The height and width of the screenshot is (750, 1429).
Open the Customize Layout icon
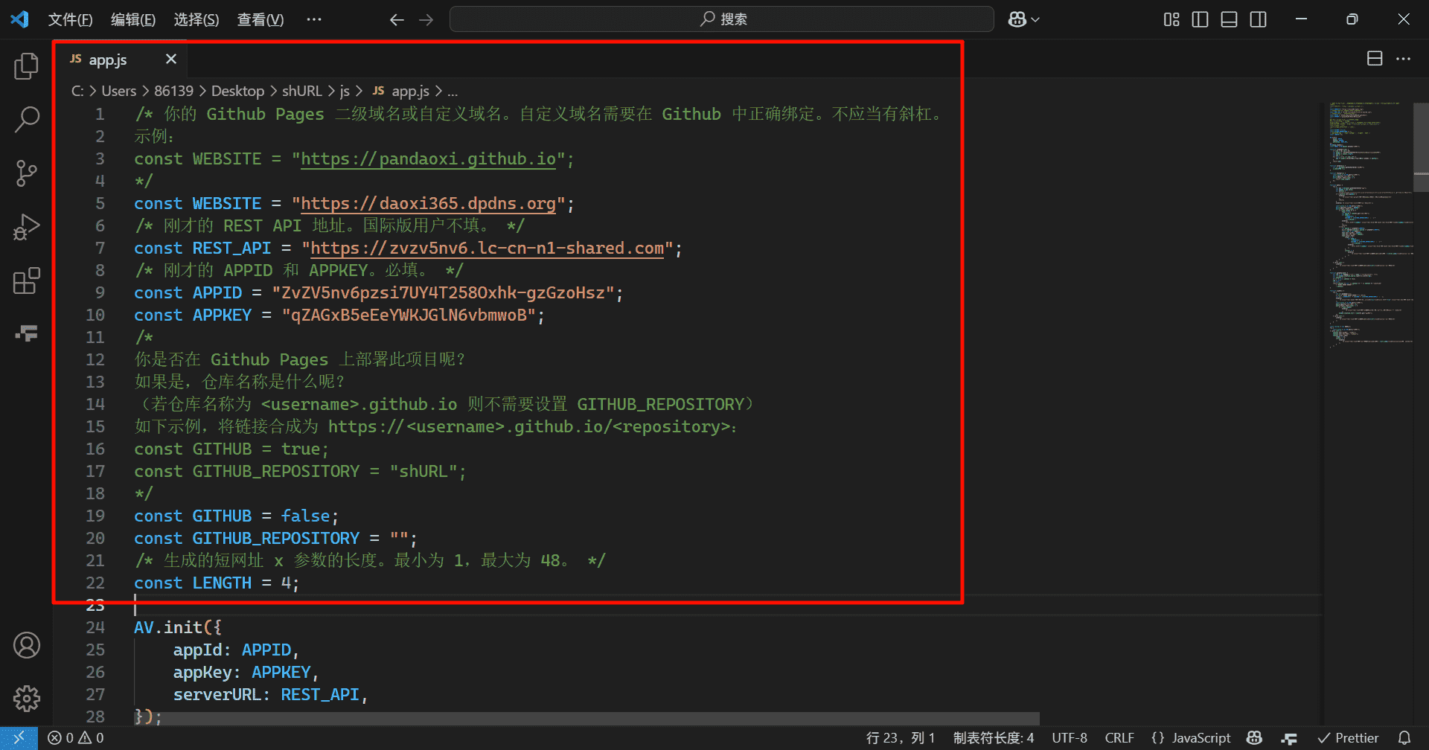tap(1171, 19)
